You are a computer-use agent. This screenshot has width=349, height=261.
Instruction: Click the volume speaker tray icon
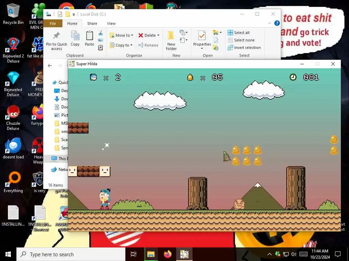[x=294, y=254]
